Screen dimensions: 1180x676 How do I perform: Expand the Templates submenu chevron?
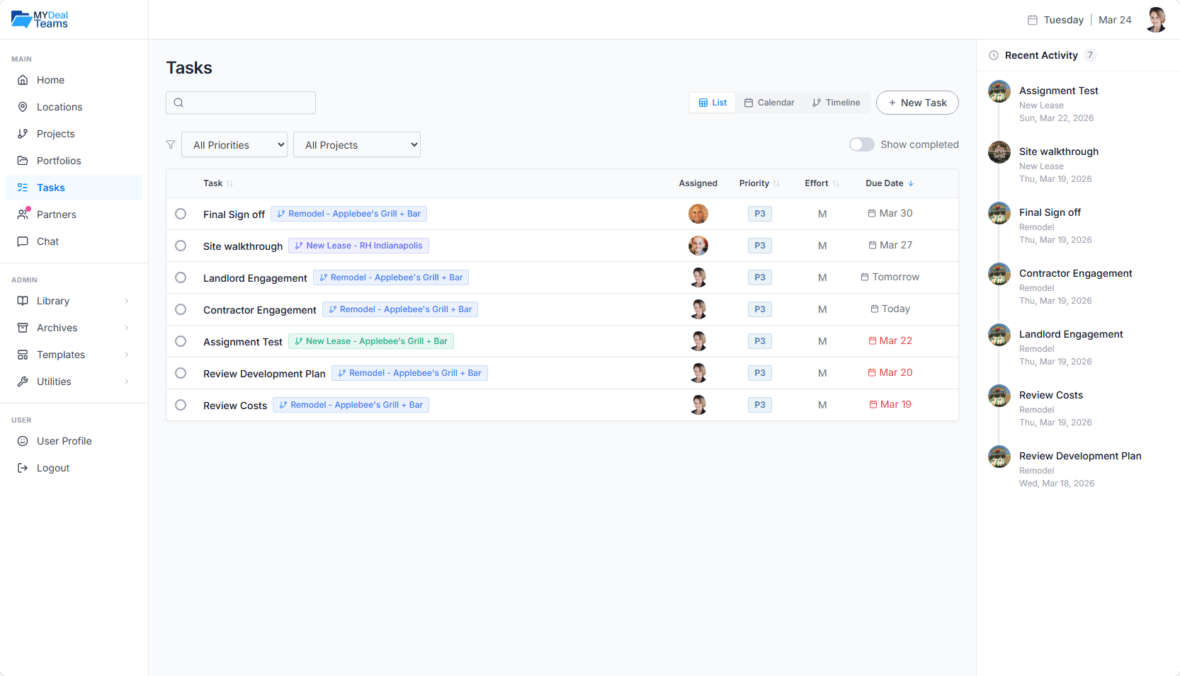pyautogui.click(x=127, y=355)
